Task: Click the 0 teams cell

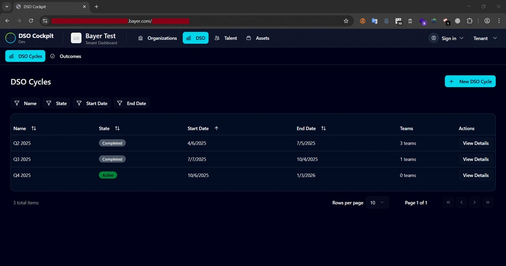Action: (408, 175)
